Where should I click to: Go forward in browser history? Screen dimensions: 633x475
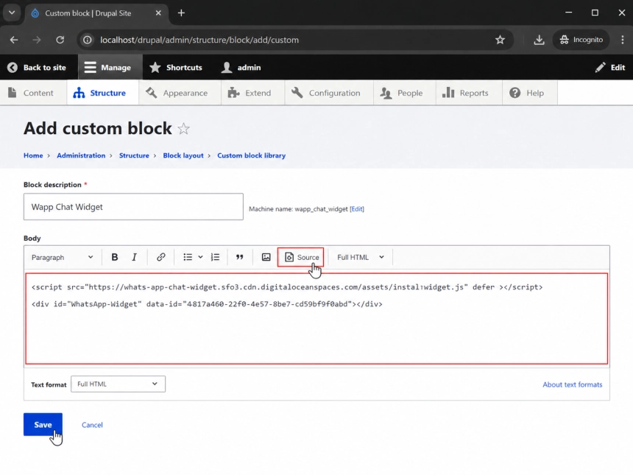point(37,40)
